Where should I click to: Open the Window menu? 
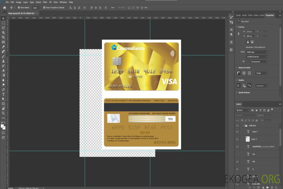pyautogui.click(x=63, y=2)
